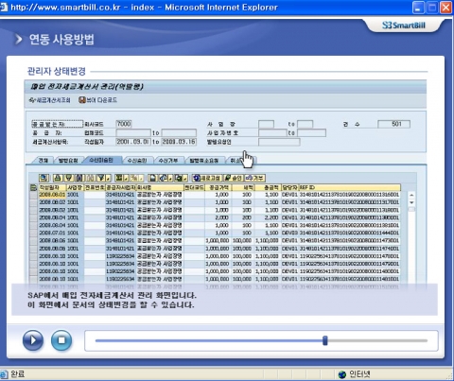The width and height of the screenshot is (454, 381).
Task: Click the Total sum icon in grid toolbar
Action: pos(119,178)
